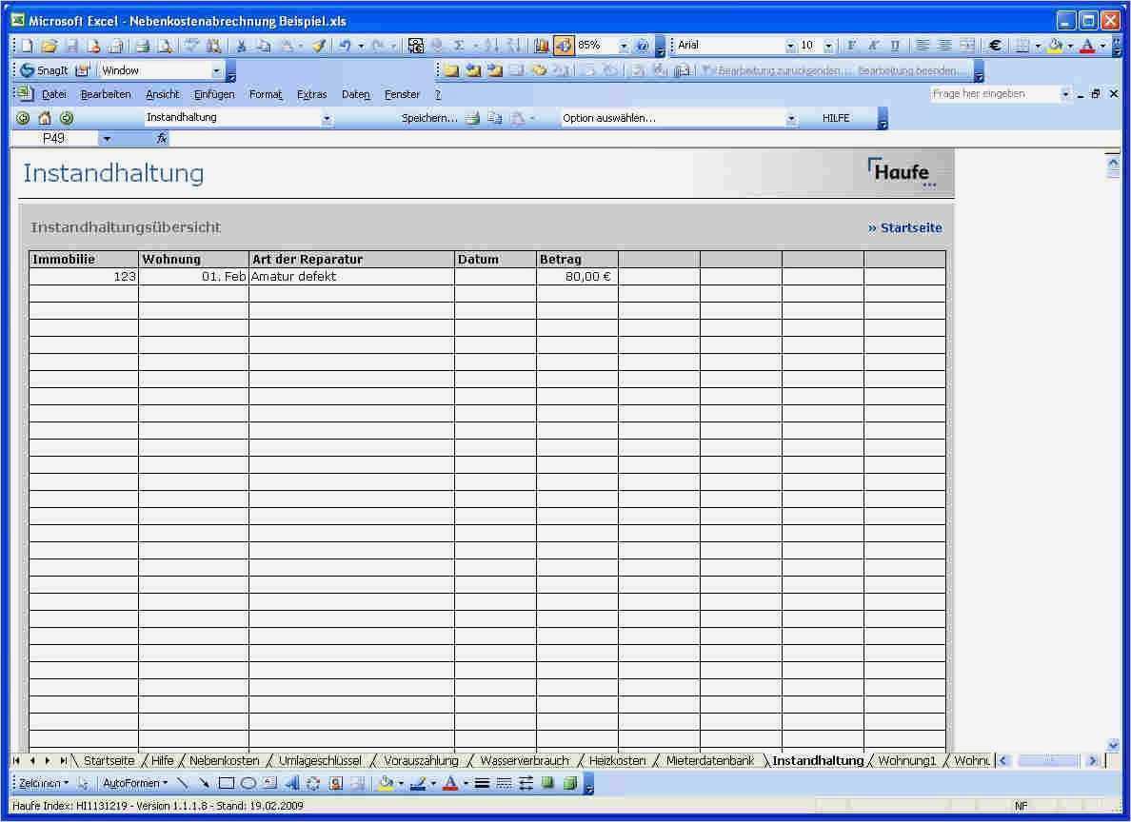The image size is (1131, 822).
Task: Switch to the Wohnung1 sheet tab
Action: [906, 761]
